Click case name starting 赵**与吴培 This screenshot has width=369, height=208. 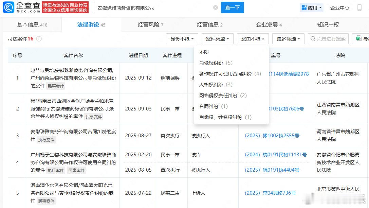pos(73,78)
